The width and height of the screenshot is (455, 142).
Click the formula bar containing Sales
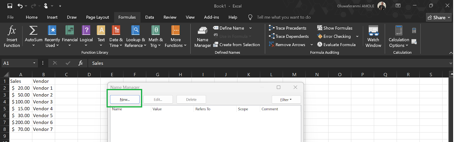(268, 63)
